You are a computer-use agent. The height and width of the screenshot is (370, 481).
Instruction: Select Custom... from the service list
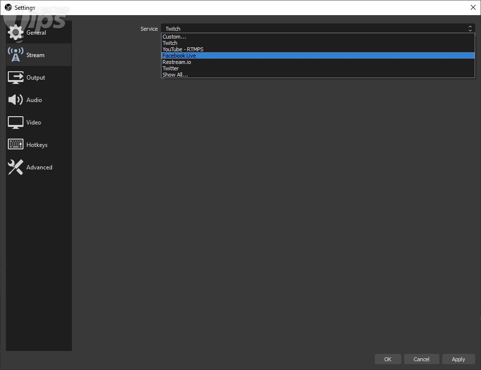tap(318, 37)
